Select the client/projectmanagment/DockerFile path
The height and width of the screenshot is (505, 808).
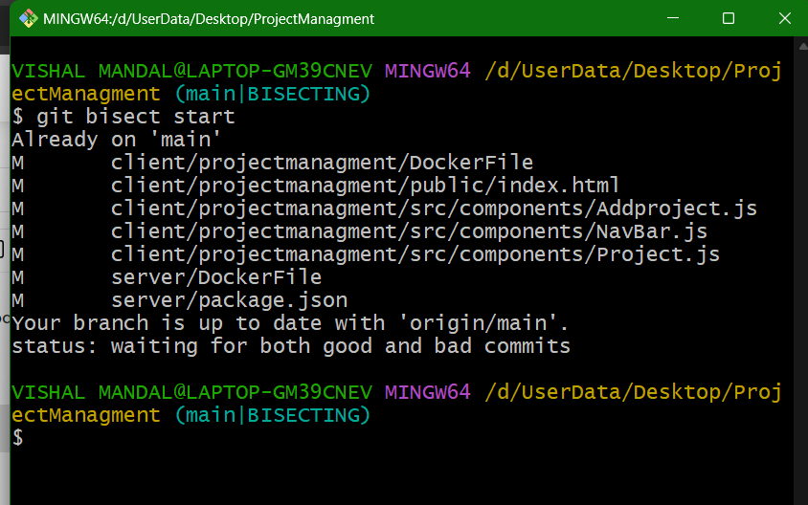[x=322, y=163]
